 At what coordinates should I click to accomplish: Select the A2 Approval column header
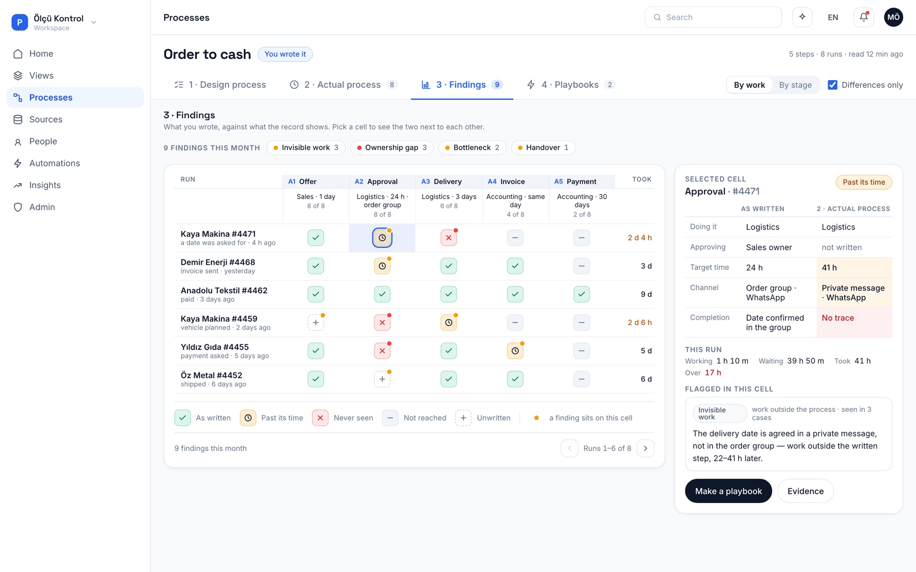[x=382, y=182]
